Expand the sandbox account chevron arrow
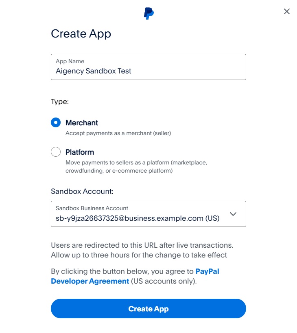This screenshot has width=297, height=333. coord(233,214)
